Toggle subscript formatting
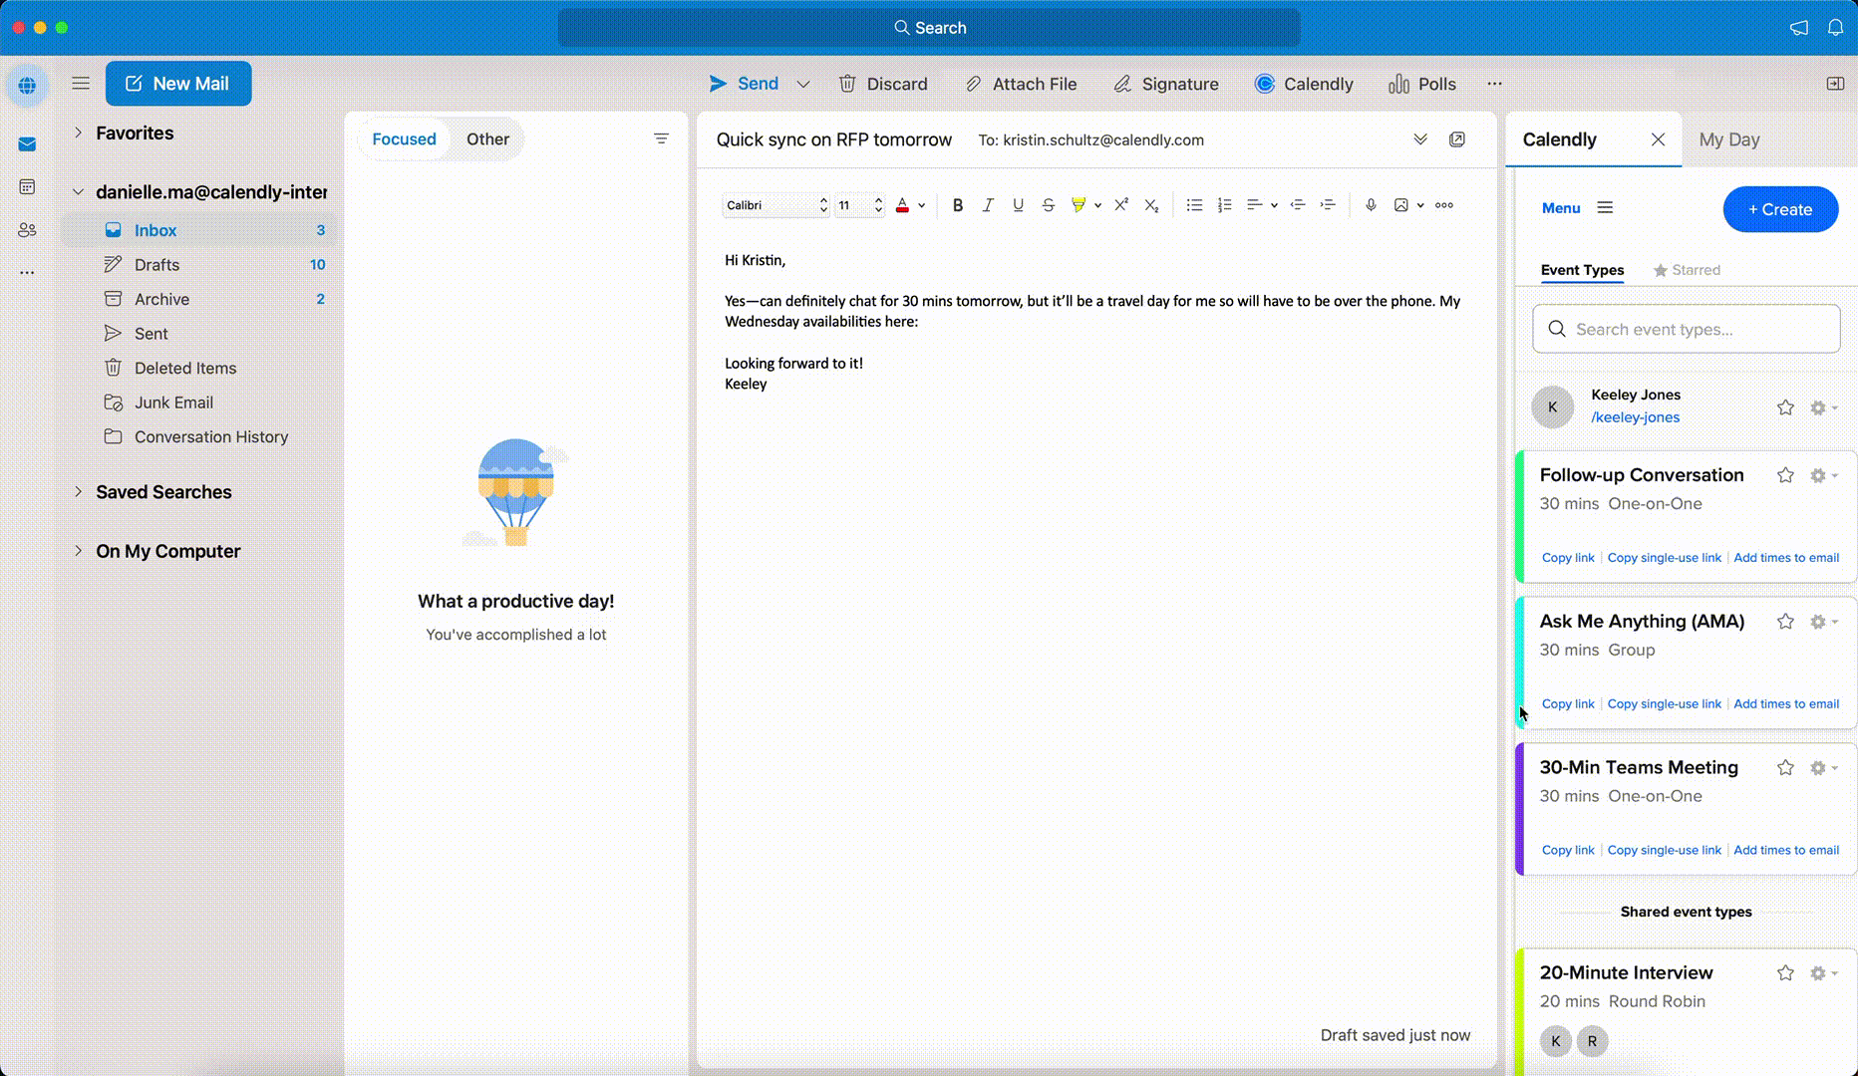The width and height of the screenshot is (1858, 1076). point(1151,205)
